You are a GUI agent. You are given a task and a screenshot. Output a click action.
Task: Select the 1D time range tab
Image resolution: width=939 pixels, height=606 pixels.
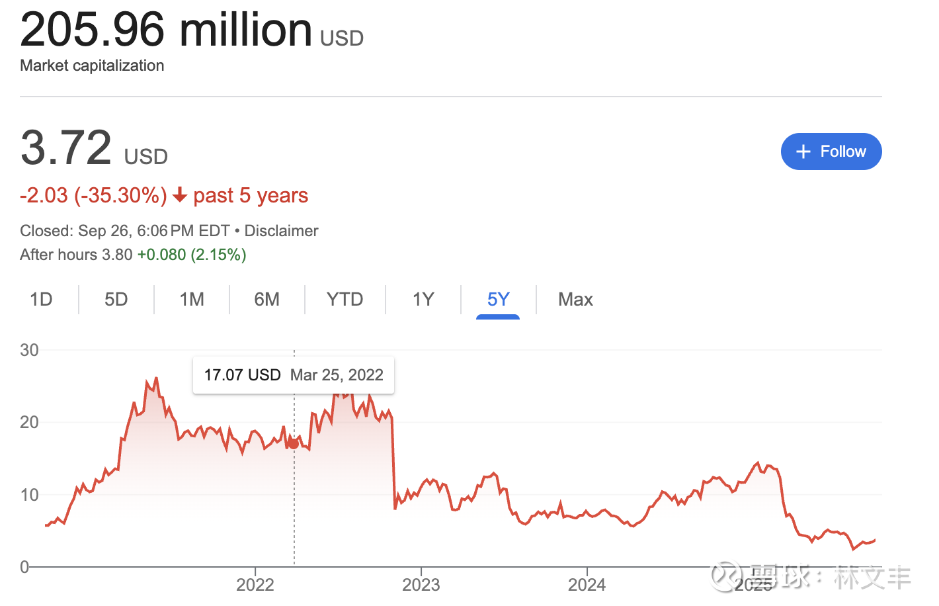(41, 300)
